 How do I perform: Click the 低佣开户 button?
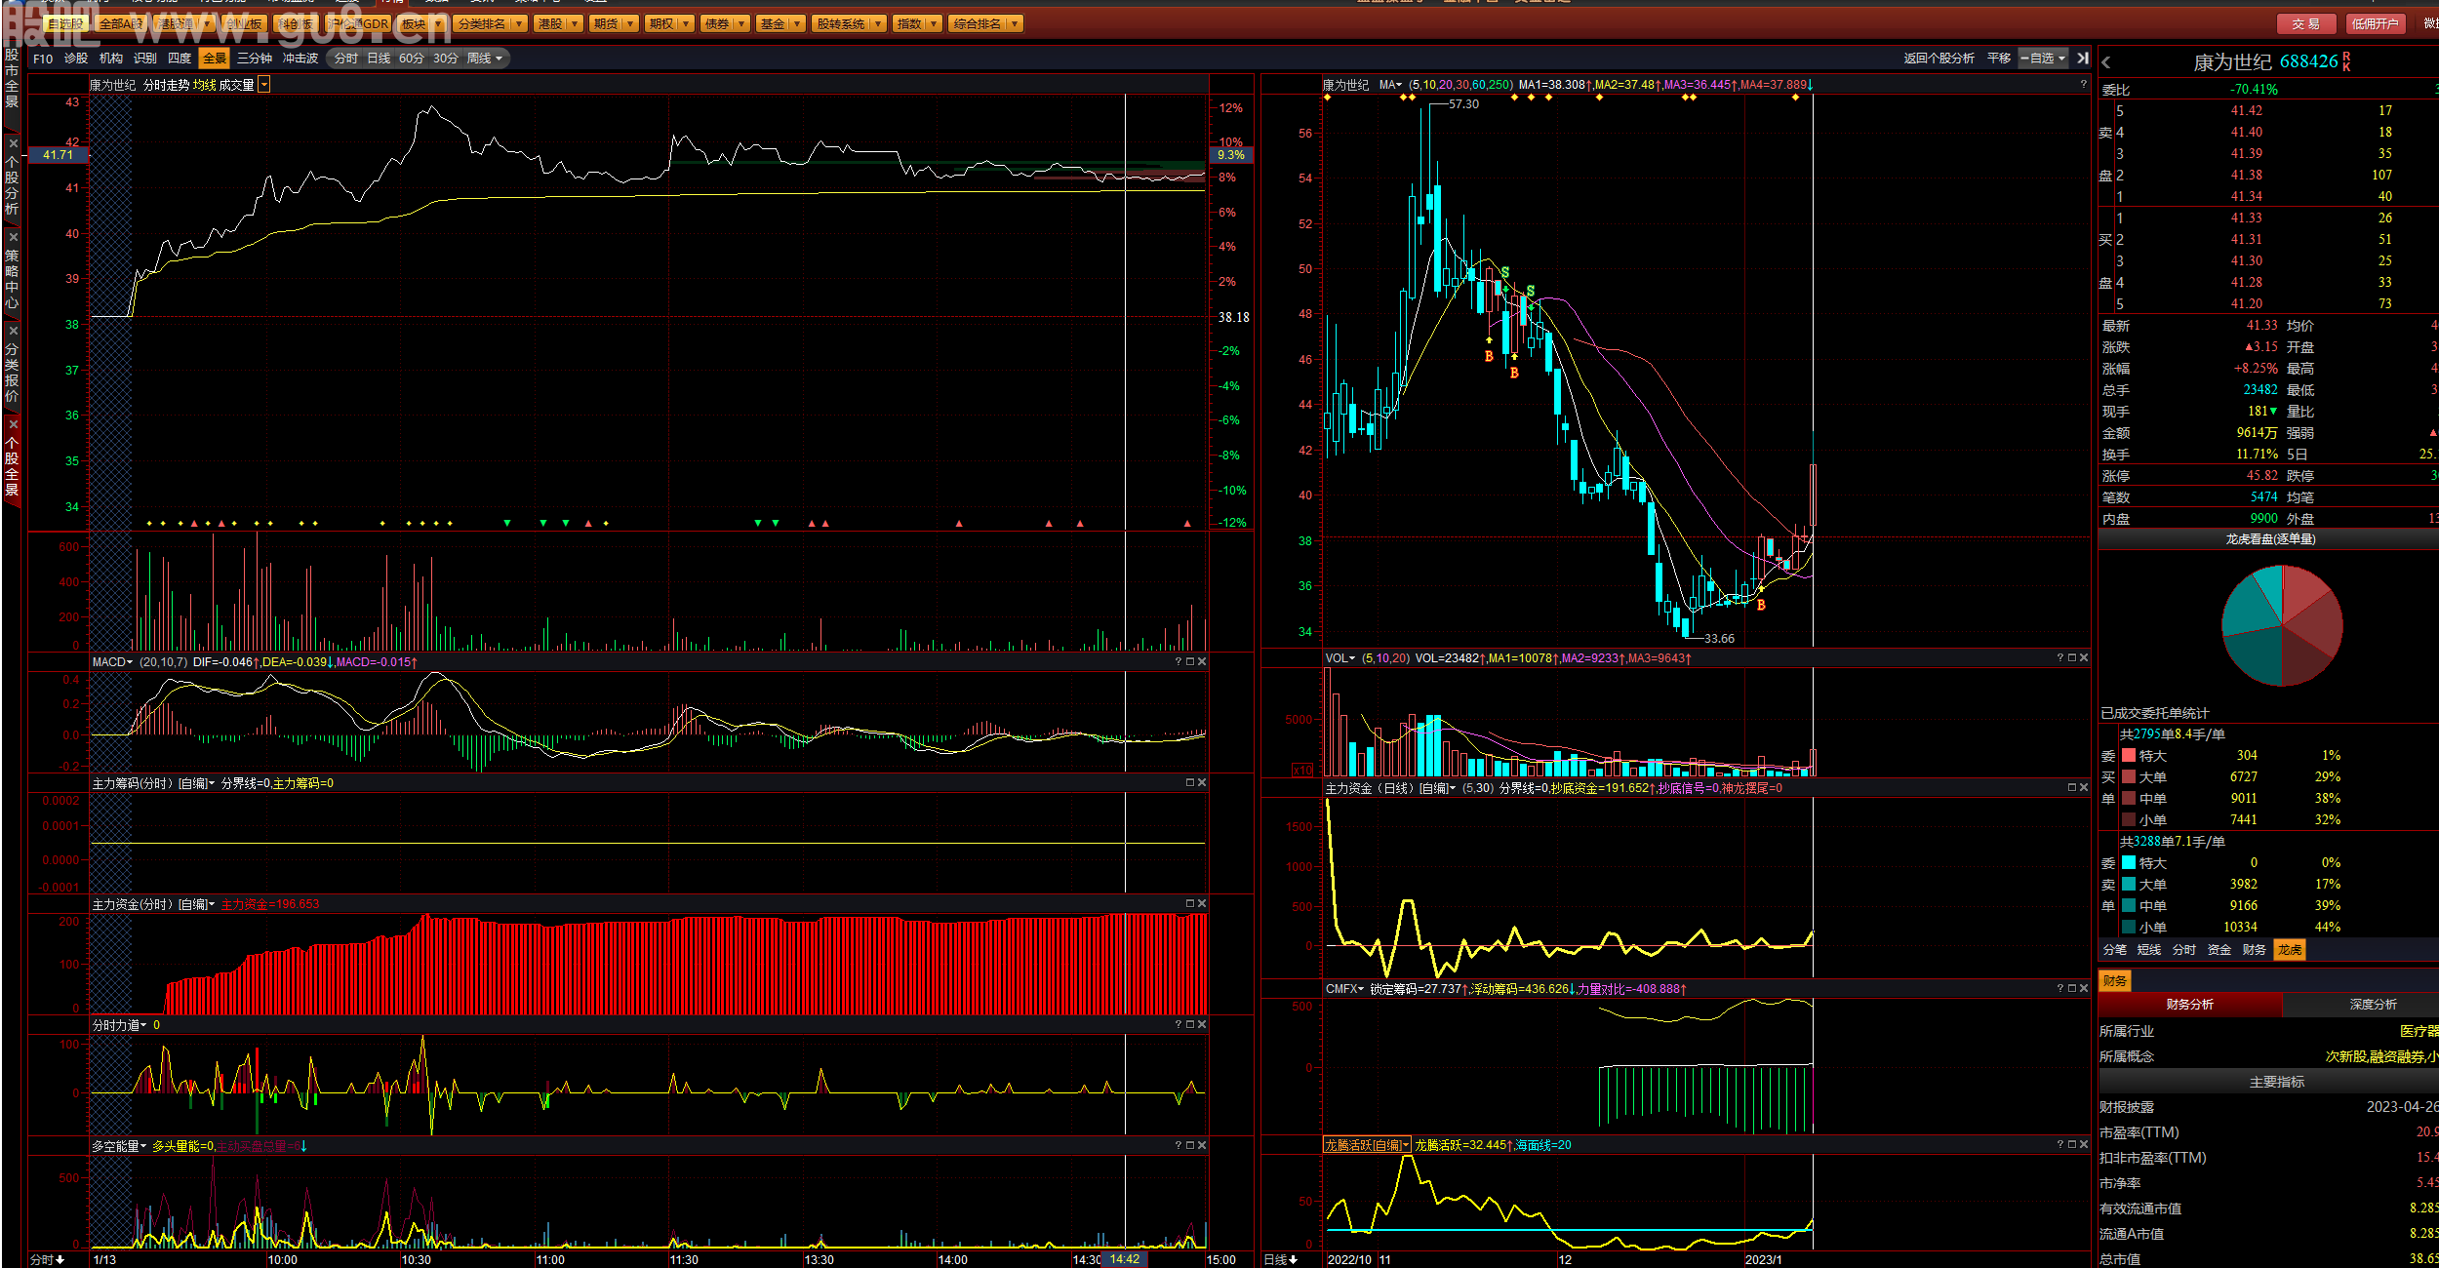click(2375, 23)
